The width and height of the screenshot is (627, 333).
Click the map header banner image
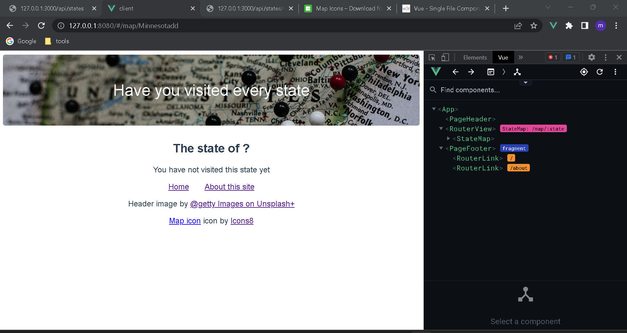click(x=211, y=90)
